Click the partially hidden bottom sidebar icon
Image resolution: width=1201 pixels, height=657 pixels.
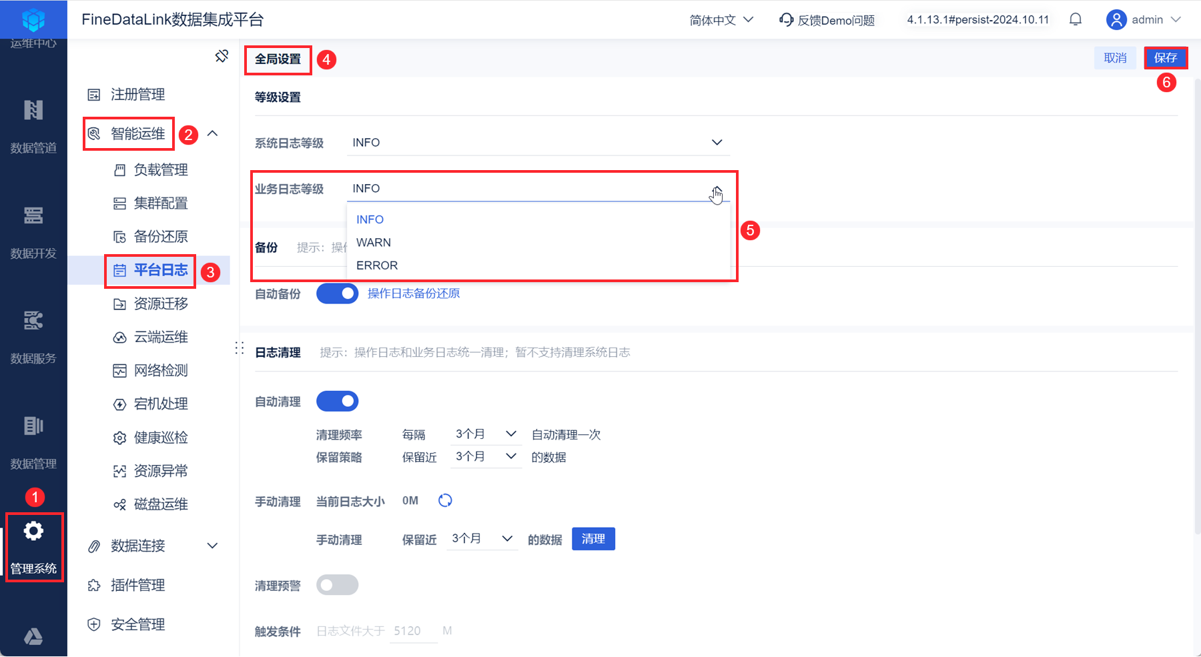(x=33, y=637)
